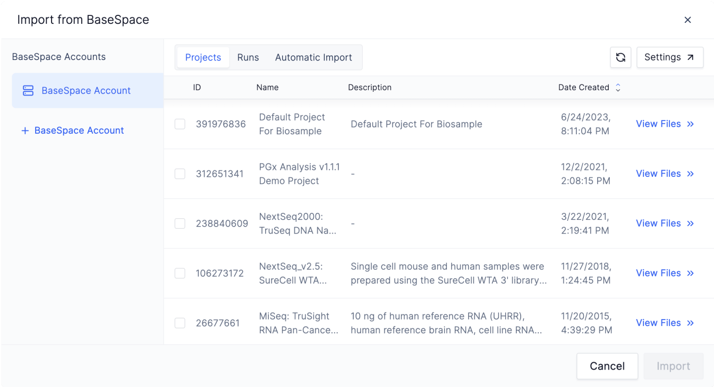714x387 pixels.
Task: Enable checkbox for NextSeq_v2.5 SureCell WTA project
Action: (x=180, y=273)
